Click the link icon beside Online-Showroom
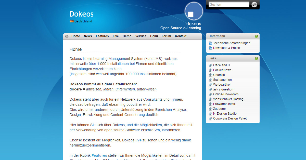This screenshot has height=160, width=306. (210, 95)
